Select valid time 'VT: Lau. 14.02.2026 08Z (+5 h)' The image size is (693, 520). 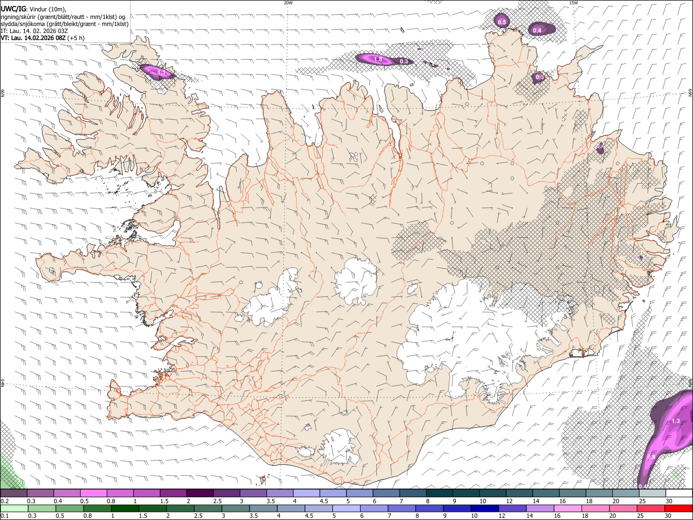click(42, 38)
